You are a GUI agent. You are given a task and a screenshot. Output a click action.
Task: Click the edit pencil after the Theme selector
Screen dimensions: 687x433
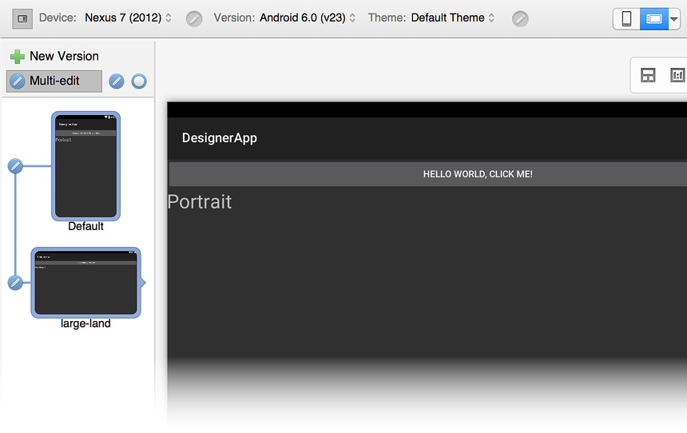click(x=520, y=19)
